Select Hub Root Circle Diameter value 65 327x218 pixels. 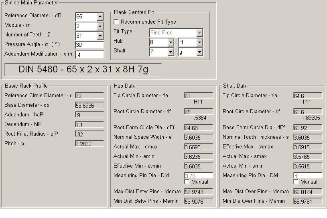pyautogui.click(x=199, y=112)
